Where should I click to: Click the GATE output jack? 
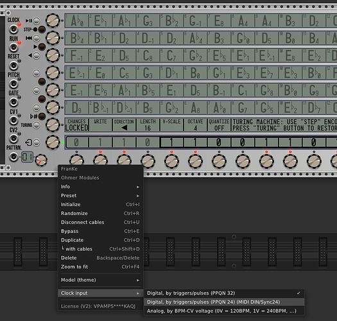tap(13, 103)
